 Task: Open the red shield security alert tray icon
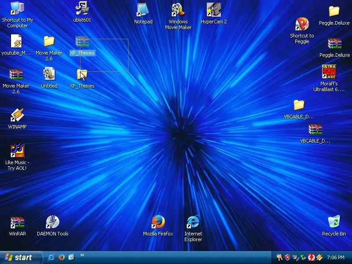(x=287, y=257)
